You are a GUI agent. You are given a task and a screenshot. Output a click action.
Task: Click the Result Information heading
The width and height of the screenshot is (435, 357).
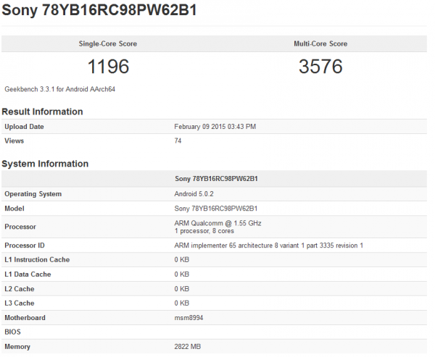(42, 112)
